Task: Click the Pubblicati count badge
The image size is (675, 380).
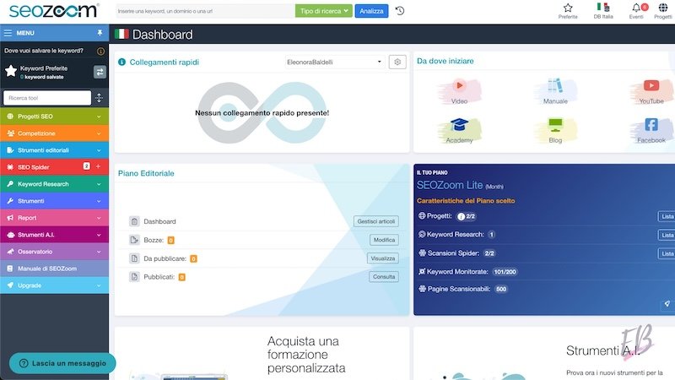Action: click(182, 277)
